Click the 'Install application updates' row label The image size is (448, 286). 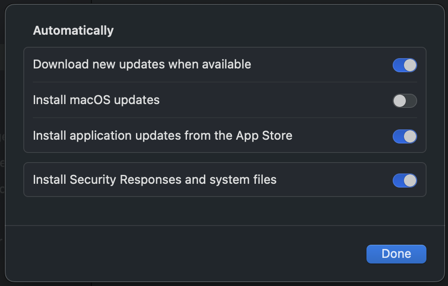click(162, 135)
